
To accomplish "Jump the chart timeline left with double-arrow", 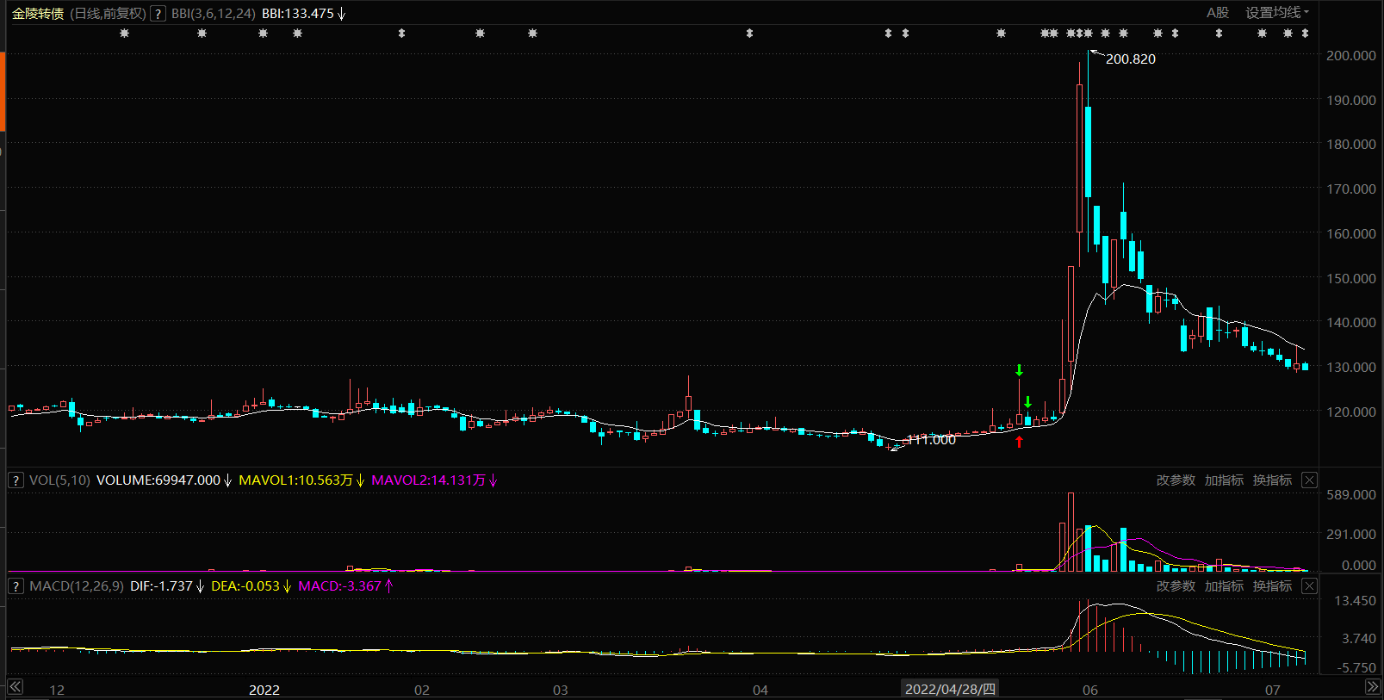I will point(16,687).
